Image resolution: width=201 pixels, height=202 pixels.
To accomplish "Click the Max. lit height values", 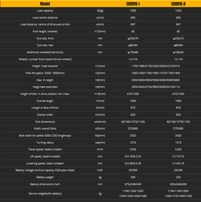I will [x=156, y=80].
